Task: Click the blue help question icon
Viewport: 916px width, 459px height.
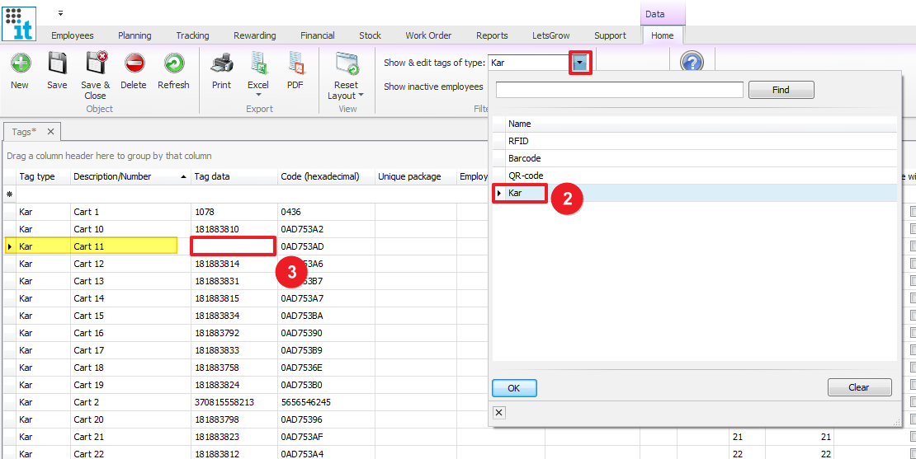Action: click(x=692, y=61)
